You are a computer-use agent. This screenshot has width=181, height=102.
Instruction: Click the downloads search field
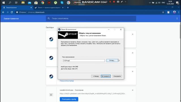point(91,18)
